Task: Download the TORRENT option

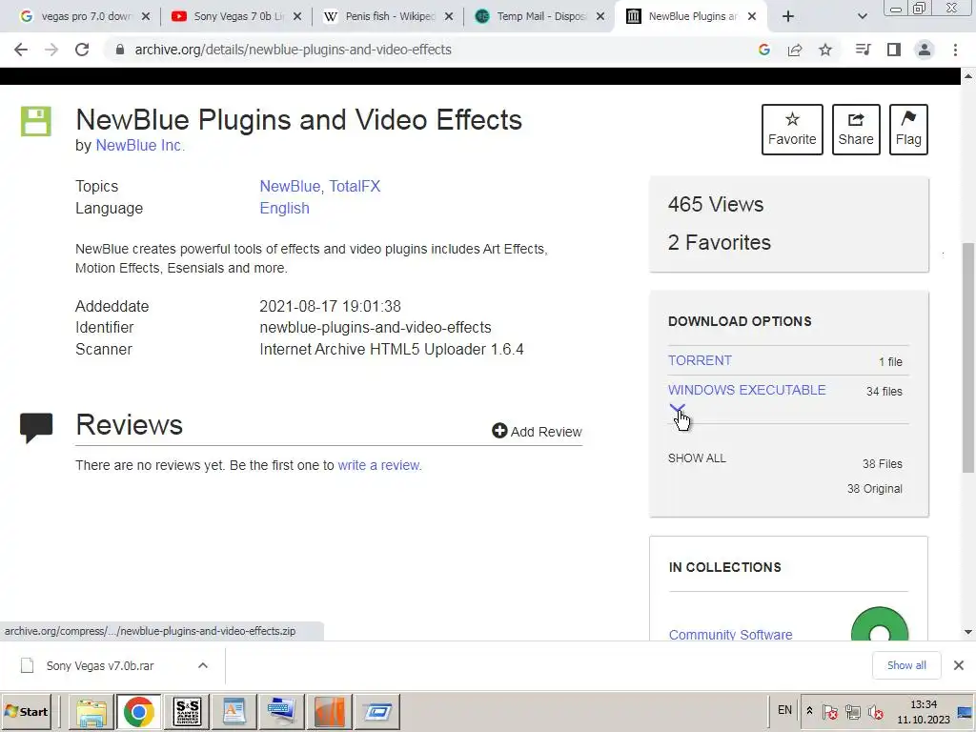Action: point(700,360)
